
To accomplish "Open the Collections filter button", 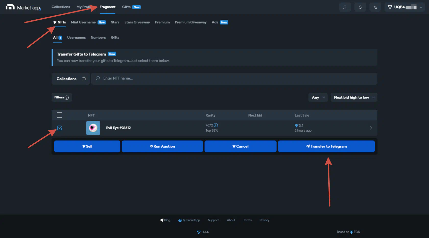I will [71, 79].
